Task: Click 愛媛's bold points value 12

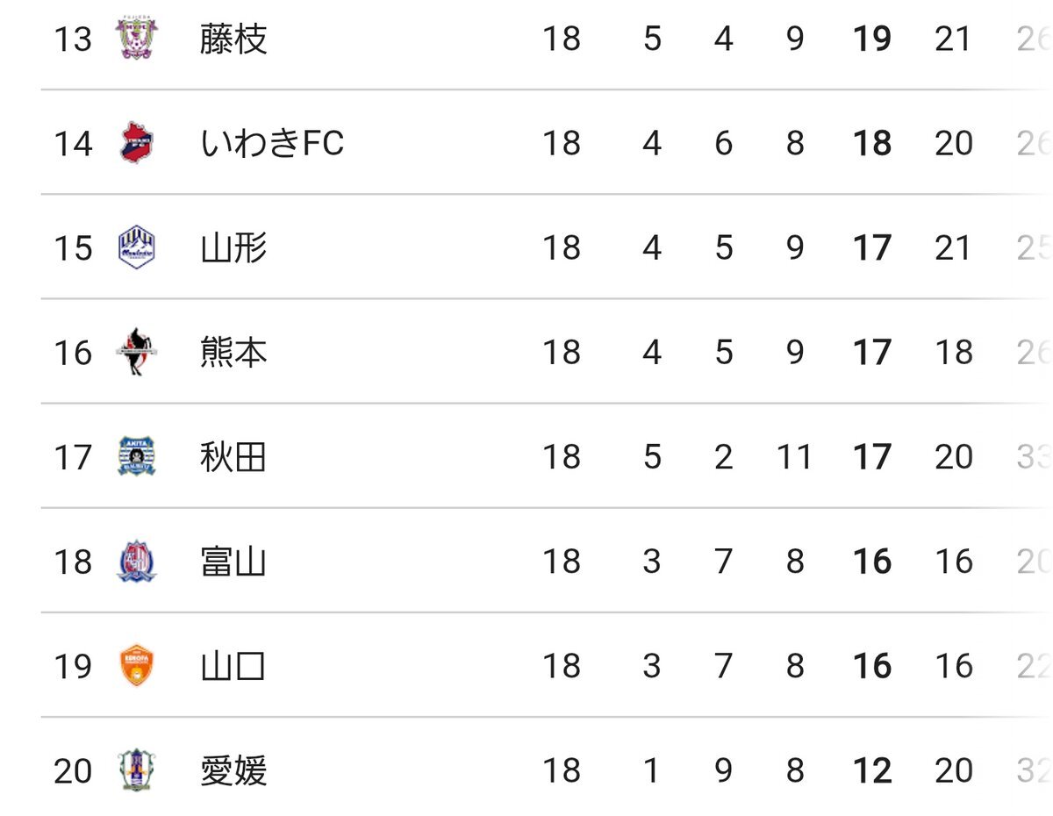Action: pyautogui.click(x=872, y=771)
